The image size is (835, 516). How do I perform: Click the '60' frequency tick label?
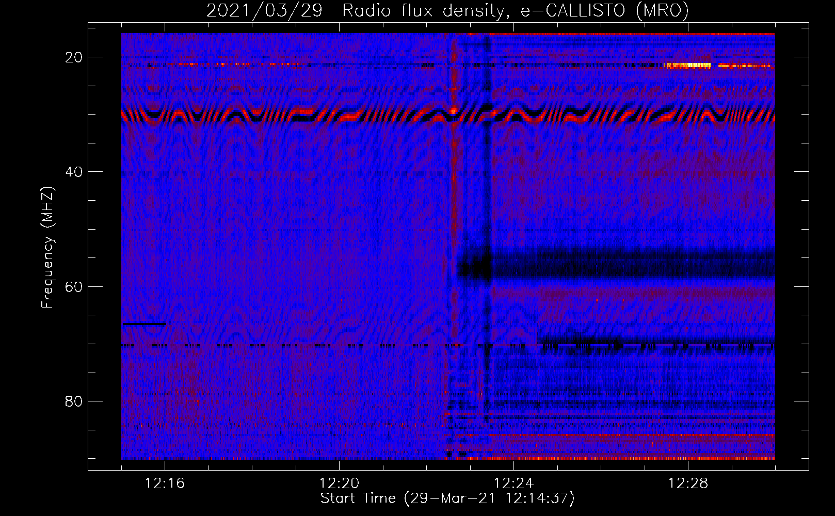pyautogui.click(x=74, y=286)
